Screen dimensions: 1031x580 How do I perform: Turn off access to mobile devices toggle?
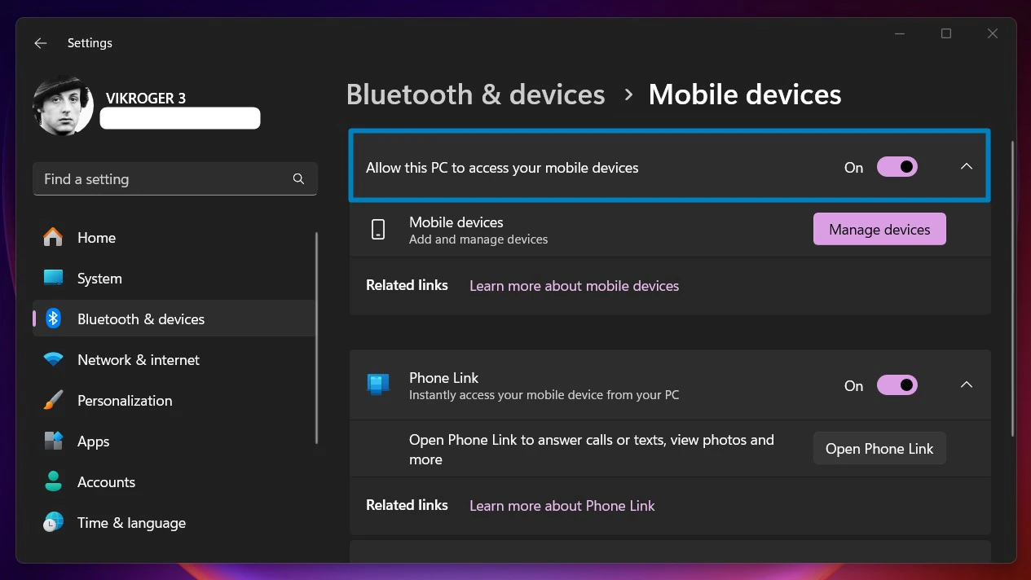(897, 167)
